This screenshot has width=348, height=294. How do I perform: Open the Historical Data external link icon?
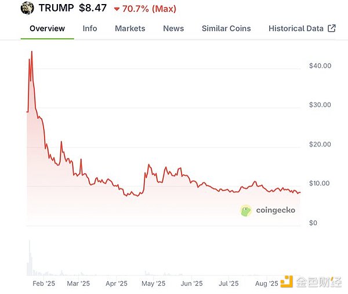coord(332,28)
